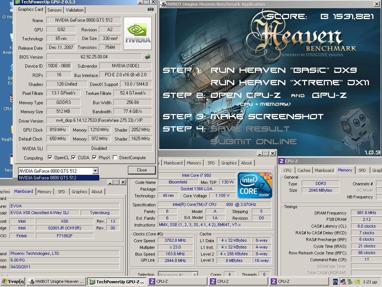This screenshot has width=382, height=287.
Task: Toggle the PhysX checkbox
Action: 94,158
